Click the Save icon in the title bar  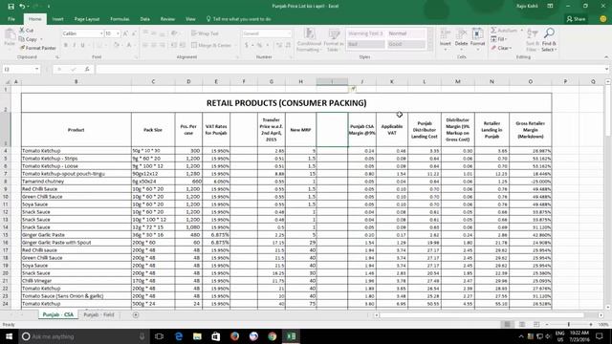[11, 7]
